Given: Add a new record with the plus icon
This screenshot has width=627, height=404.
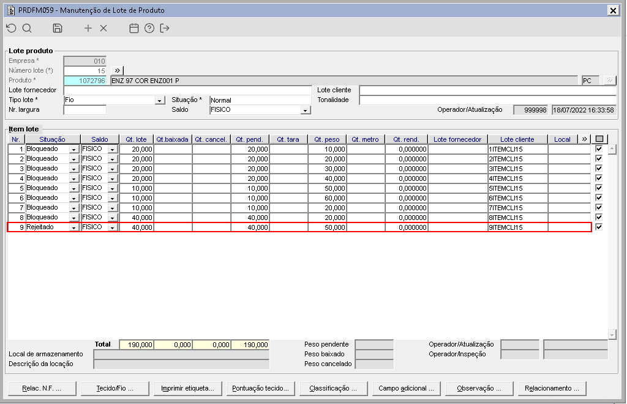Looking at the screenshot, I should tap(88, 28).
